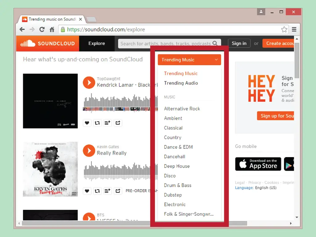
Task: Click the vertical scrollbar up arrow
Action: point(297,39)
